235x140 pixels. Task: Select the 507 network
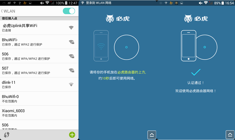pyautogui.click(x=39, y=70)
